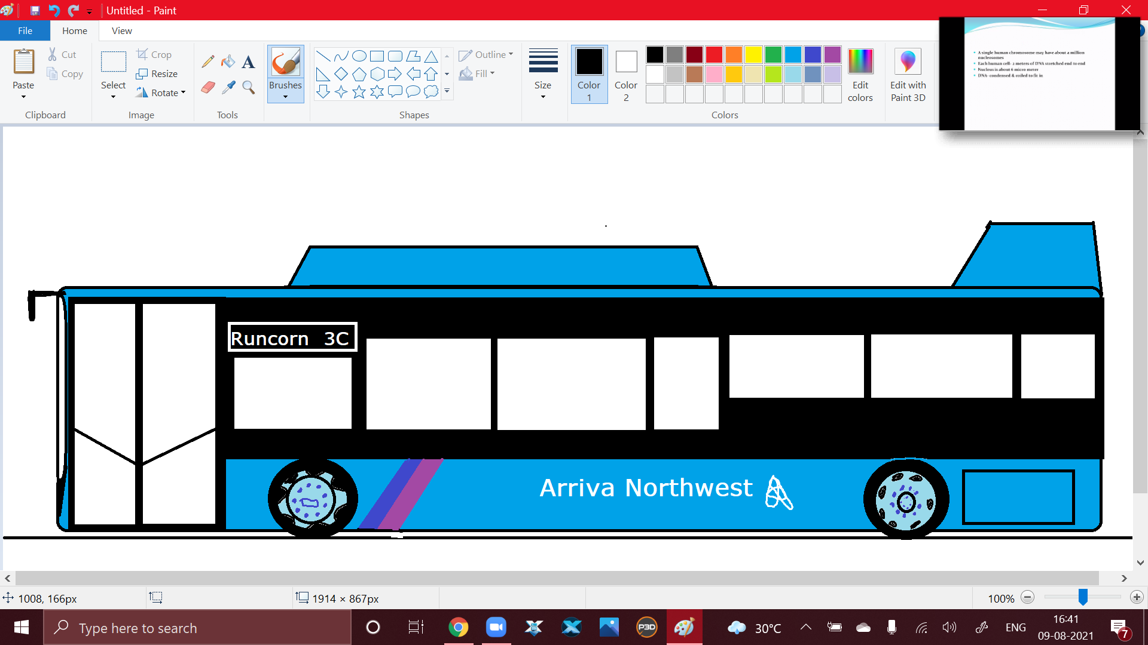
Task: Choose the Line shape
Action: tap(323, 56)
